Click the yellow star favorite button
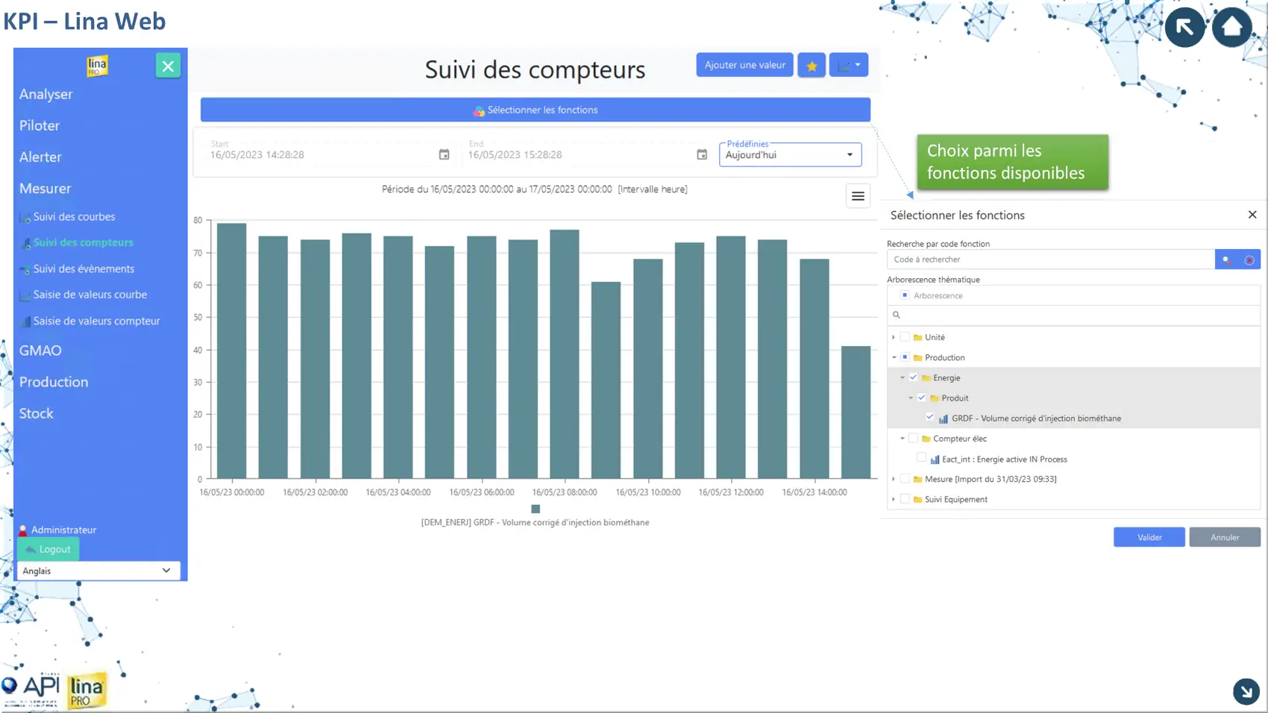The width and height of the screenshot is (1268, 713). pos(812,66)
